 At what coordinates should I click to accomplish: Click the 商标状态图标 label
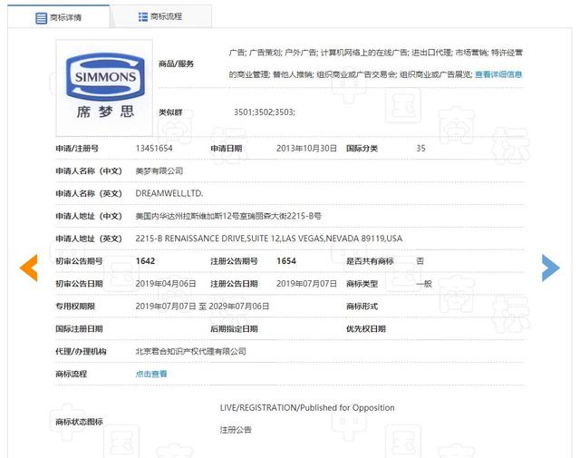coord(79,422)
